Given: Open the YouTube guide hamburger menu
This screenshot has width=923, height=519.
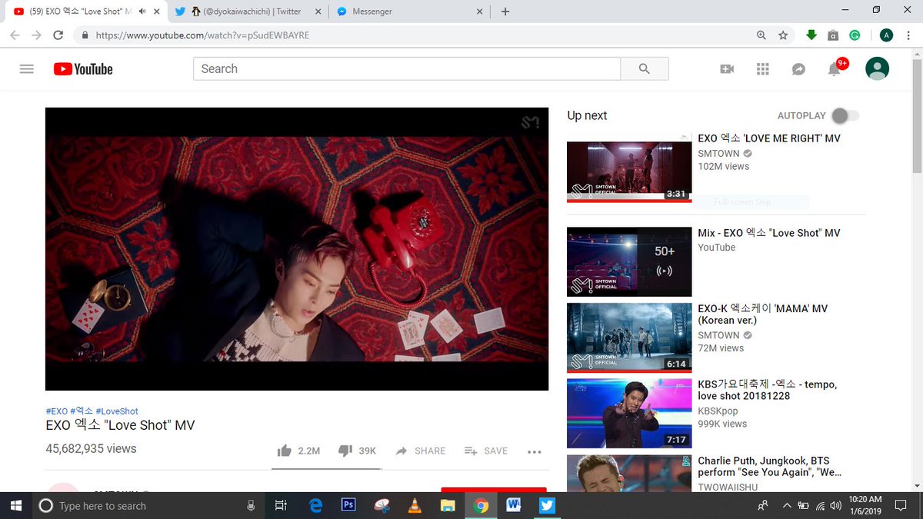Looking at the screenshot, I should coord(27,68).
